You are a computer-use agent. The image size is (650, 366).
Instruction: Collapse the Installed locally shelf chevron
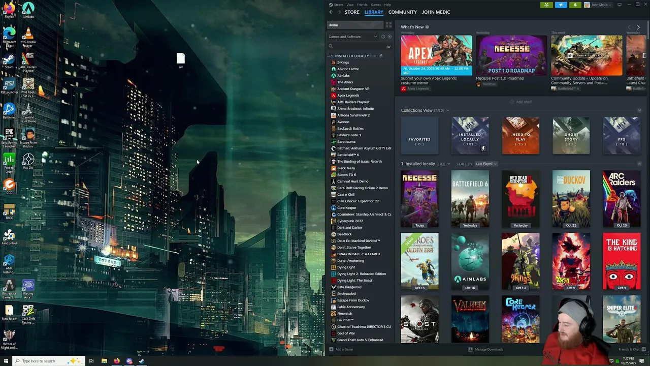[x=639, y=164]
